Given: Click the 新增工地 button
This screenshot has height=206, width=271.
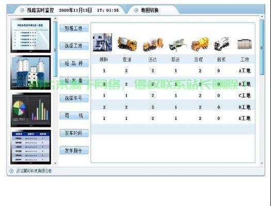Looking at the screenshot, I should (x=74, y=28).
